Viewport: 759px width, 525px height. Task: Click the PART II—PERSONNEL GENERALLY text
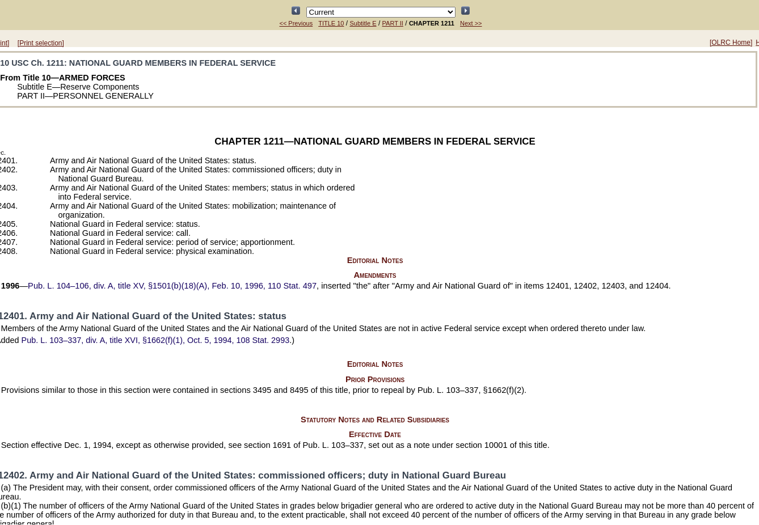coord(85,96)
